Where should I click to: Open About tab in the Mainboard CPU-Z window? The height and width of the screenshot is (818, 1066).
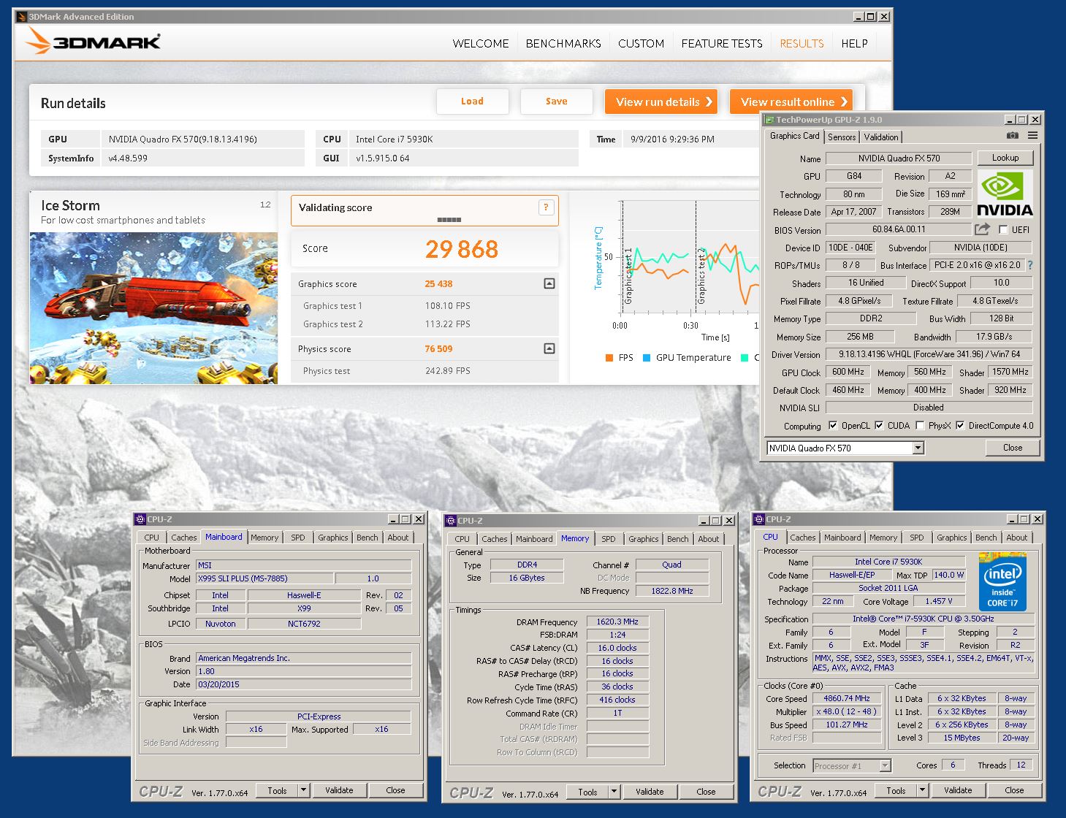[x=398, y=538]
